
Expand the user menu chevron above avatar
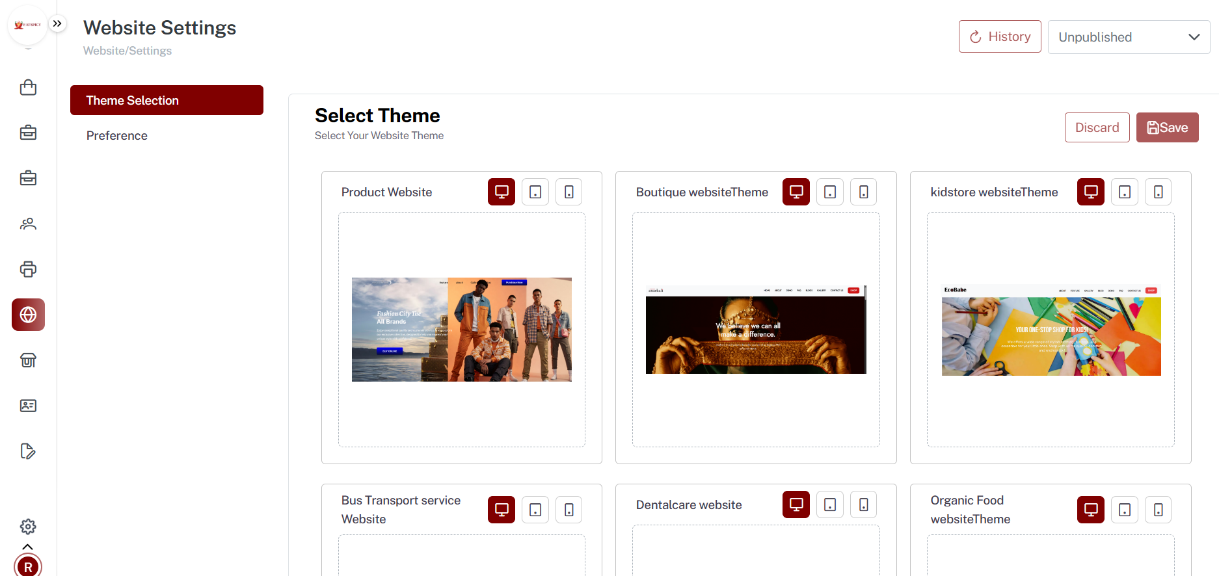tap(28, 547)
